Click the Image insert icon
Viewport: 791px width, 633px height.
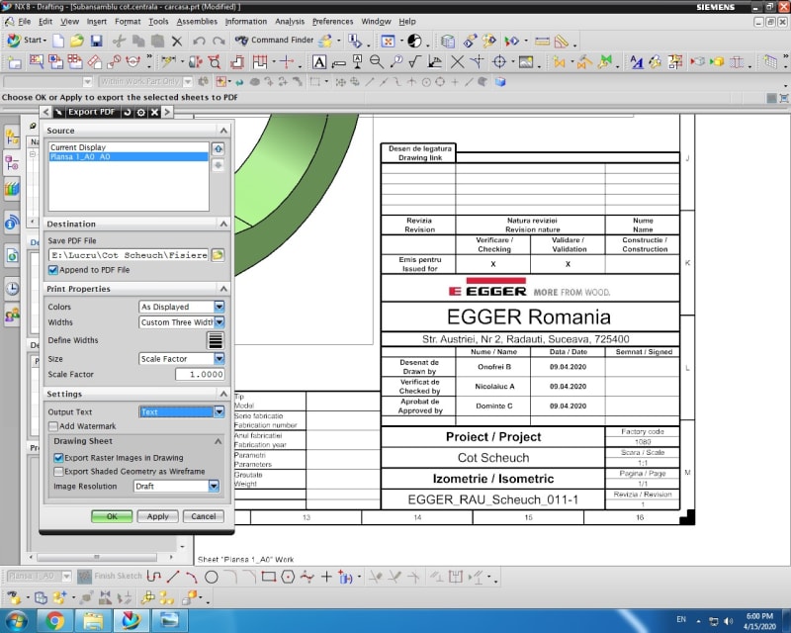coord(526,61)
